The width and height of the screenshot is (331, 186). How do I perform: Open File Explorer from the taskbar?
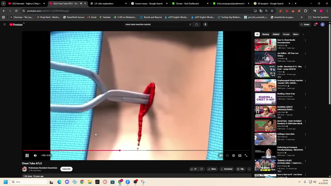90,182
